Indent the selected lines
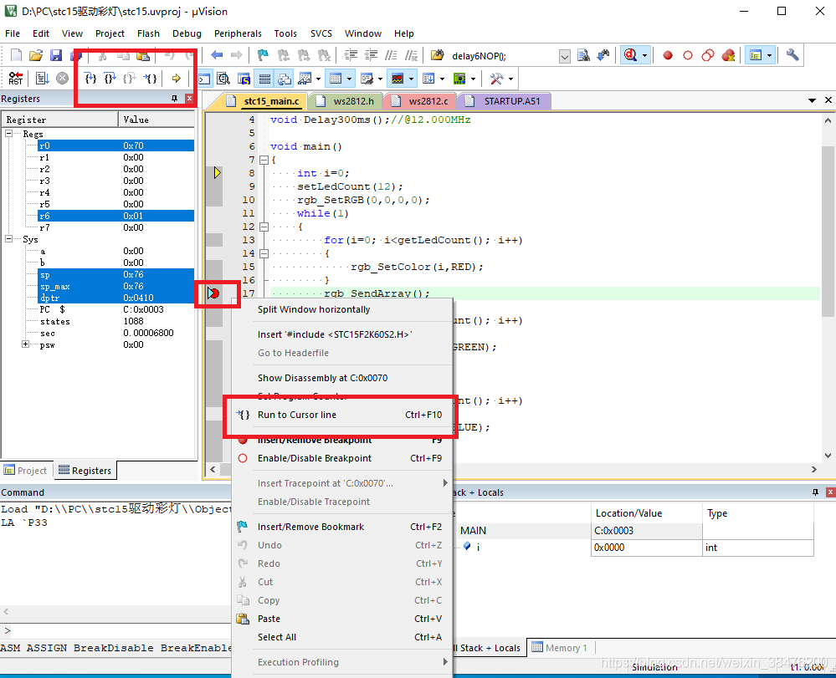This screenshot has height=678, width=836. coord(351,55)
